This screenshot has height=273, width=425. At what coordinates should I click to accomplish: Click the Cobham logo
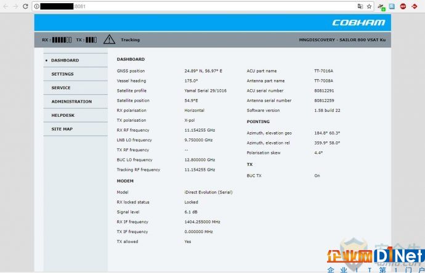click(x=358, y=23)
